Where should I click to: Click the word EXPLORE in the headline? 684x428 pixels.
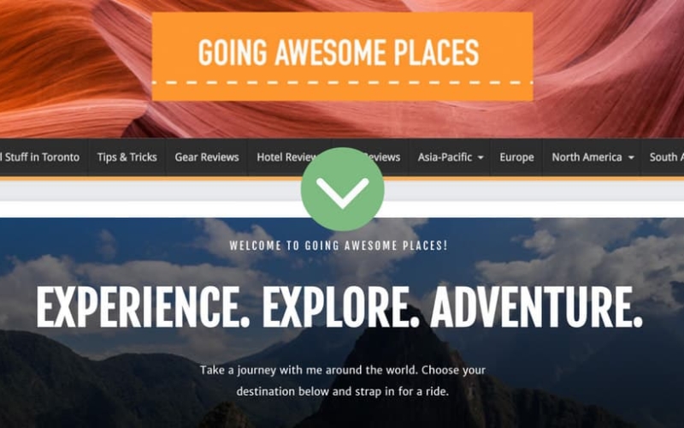340,307
